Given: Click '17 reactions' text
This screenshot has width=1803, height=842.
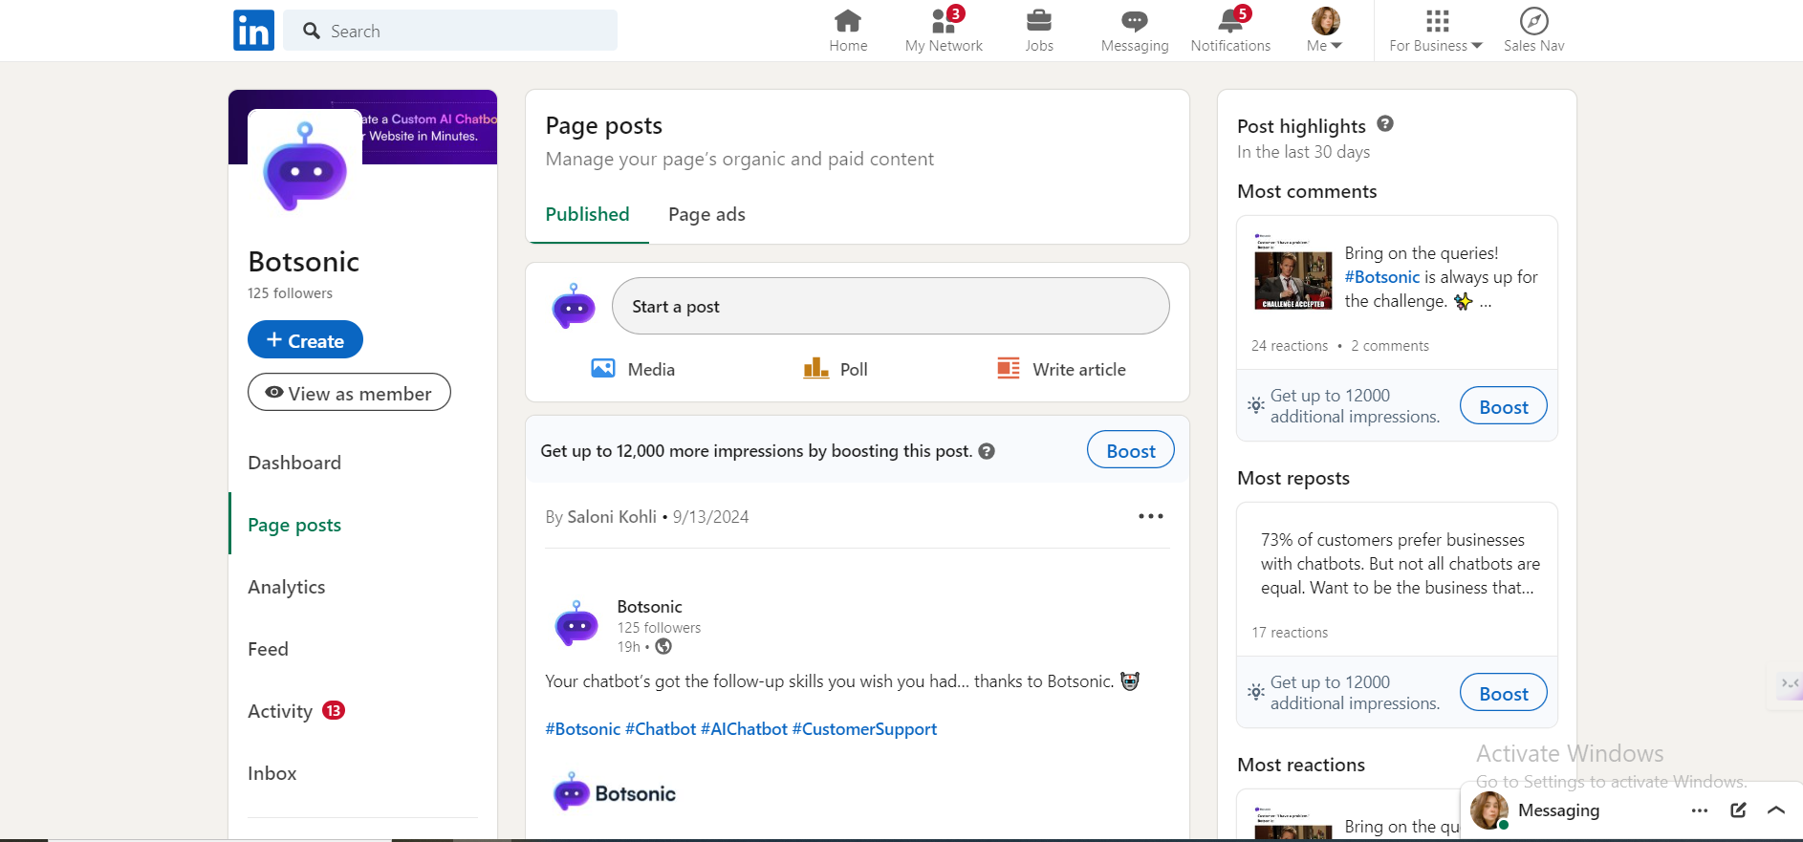Looking at the screenshot, I should 1290,633.
